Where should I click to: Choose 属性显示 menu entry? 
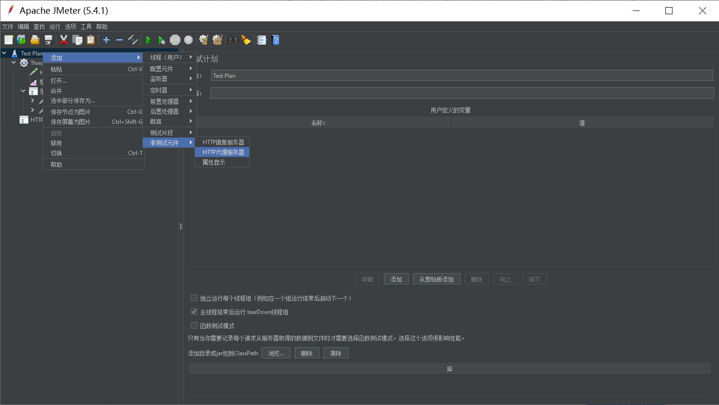coord(222,162)
